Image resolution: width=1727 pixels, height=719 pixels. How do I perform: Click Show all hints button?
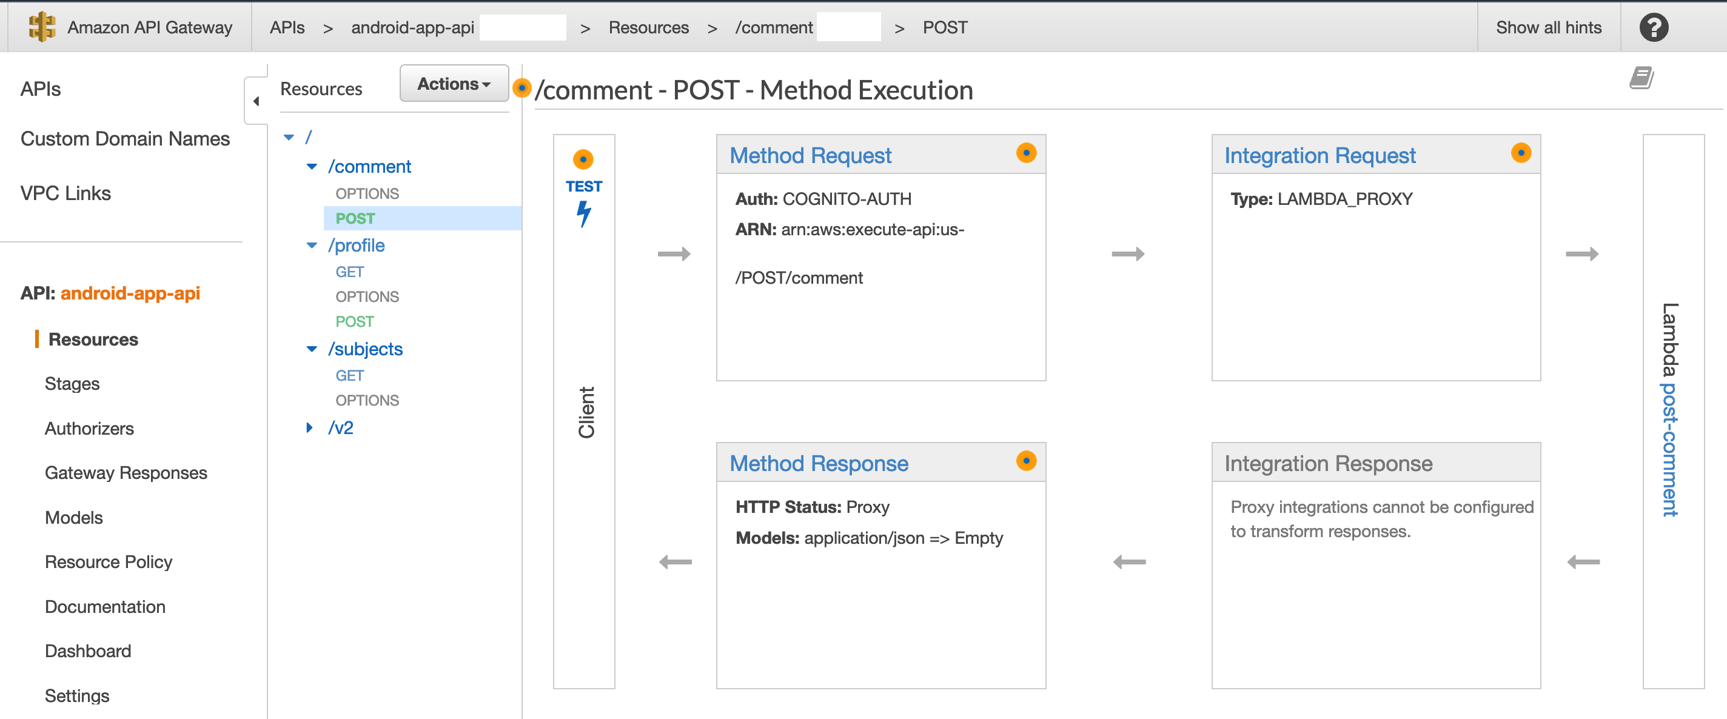(x=1548, y=27)
